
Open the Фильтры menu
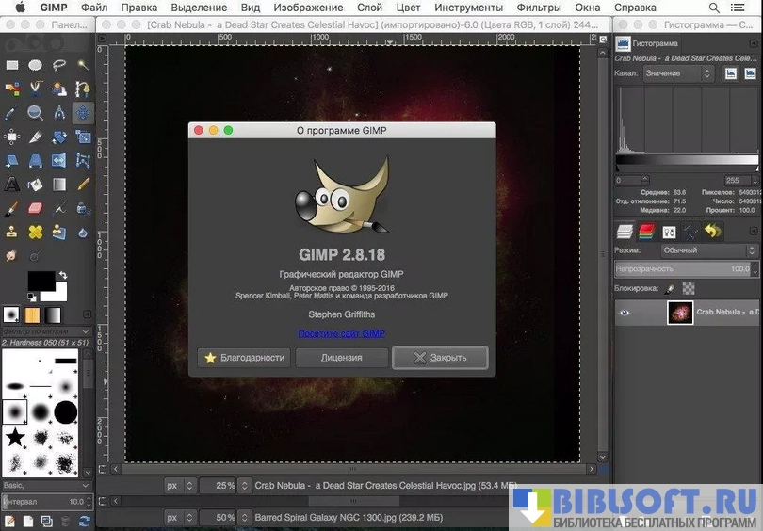(539, 8)
